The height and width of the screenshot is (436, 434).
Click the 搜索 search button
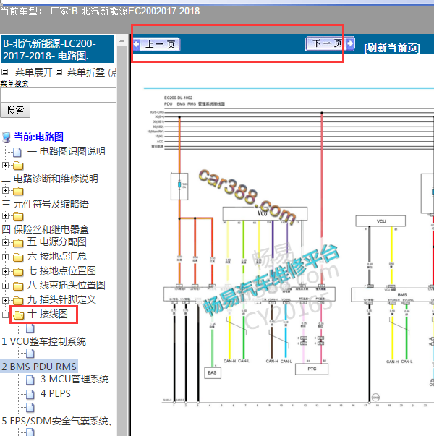pyautogui.click(x=15, y=111)
